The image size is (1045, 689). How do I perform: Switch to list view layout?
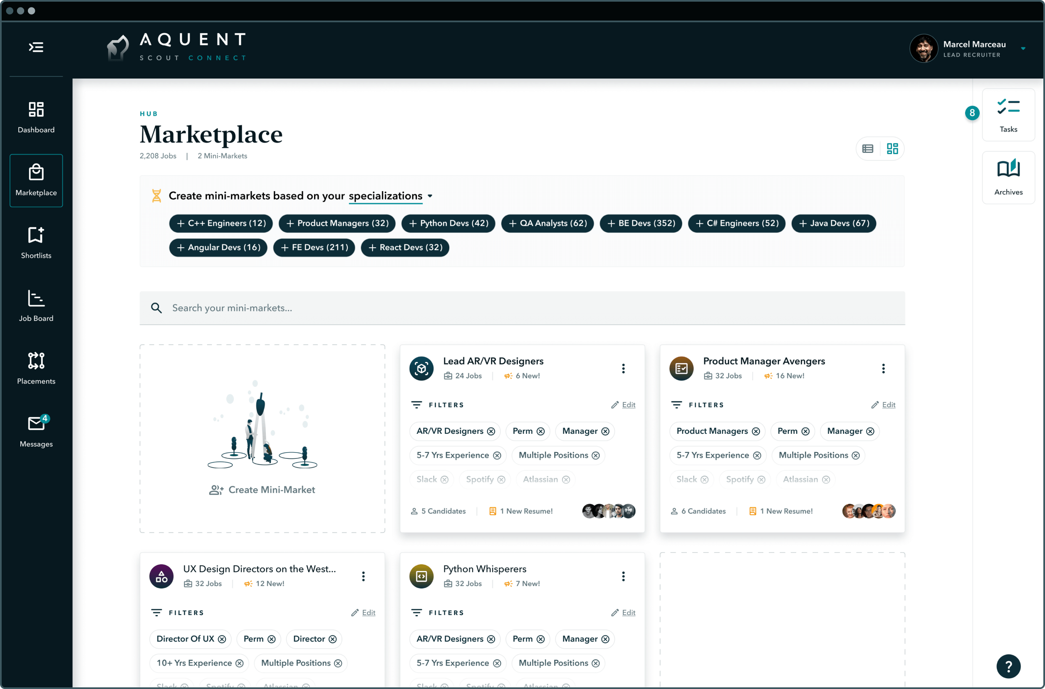[867, 149]
